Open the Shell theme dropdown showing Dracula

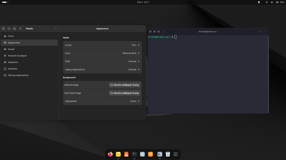click(x=134, y=61)
